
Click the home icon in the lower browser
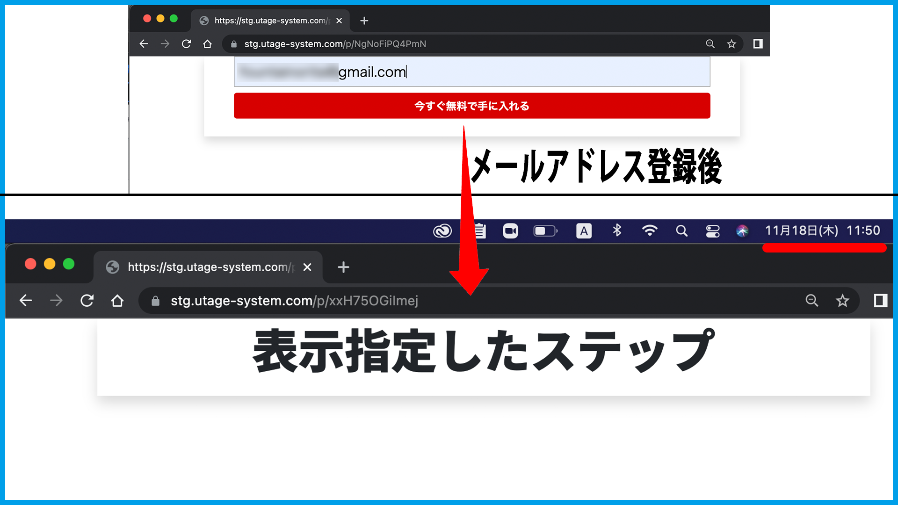click(x=117, y=301)
